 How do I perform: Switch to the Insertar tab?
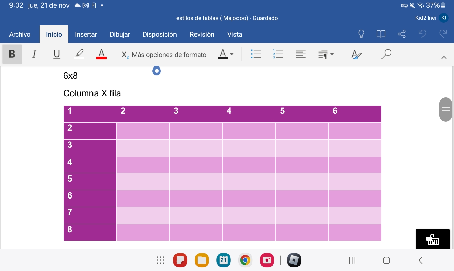[86, 34]
